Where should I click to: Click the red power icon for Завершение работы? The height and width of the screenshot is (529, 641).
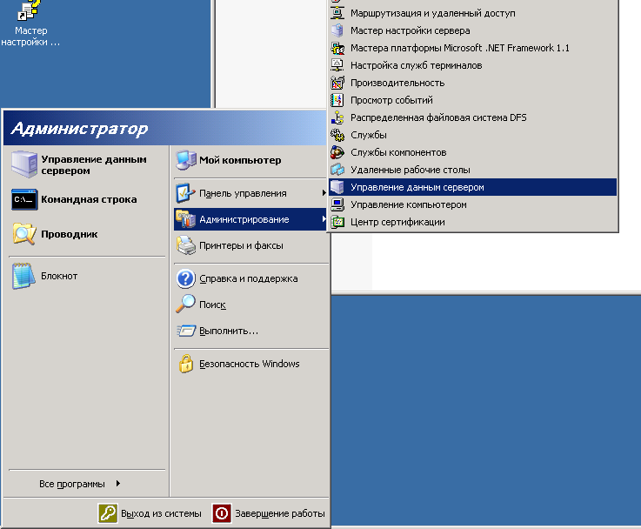pos(222,513)
